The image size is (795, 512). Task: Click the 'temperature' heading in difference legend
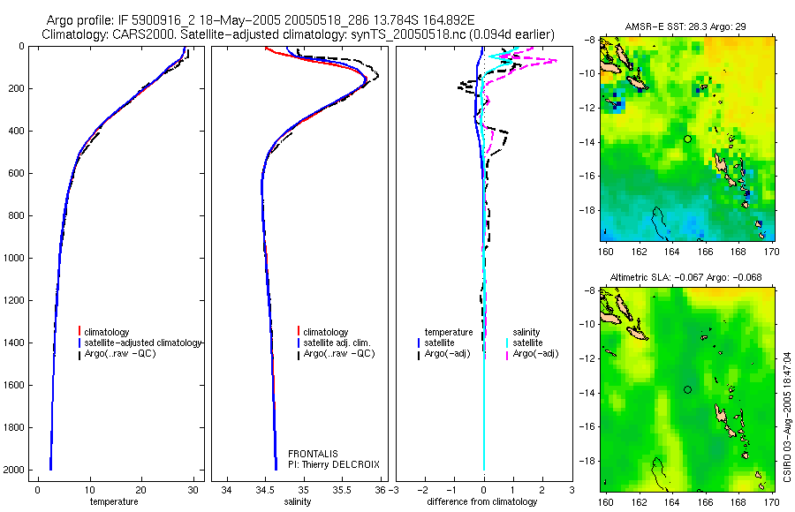pyautogui.click(x=449, y=332)
